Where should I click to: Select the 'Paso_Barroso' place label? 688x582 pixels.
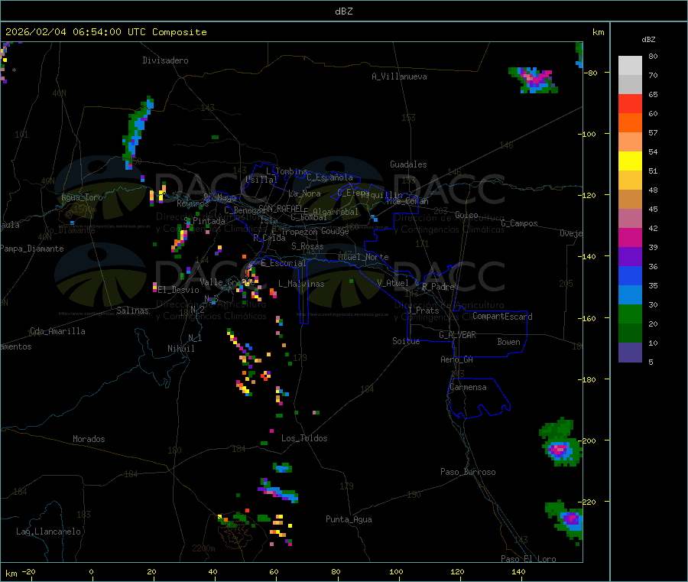tap(468, 472)
